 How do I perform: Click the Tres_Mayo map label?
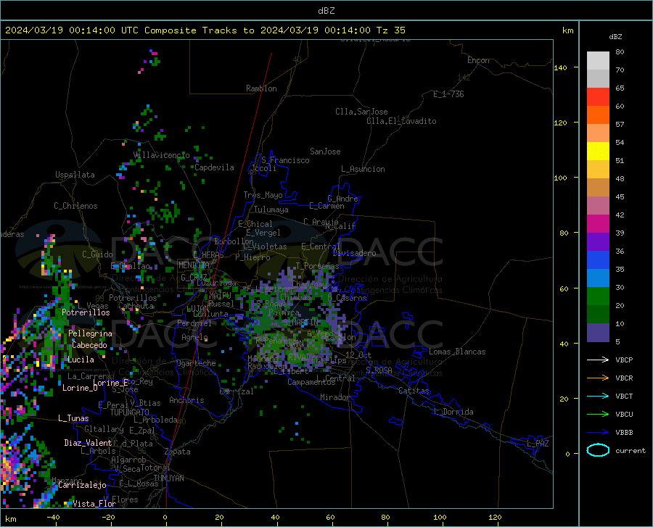pos(263,195)
